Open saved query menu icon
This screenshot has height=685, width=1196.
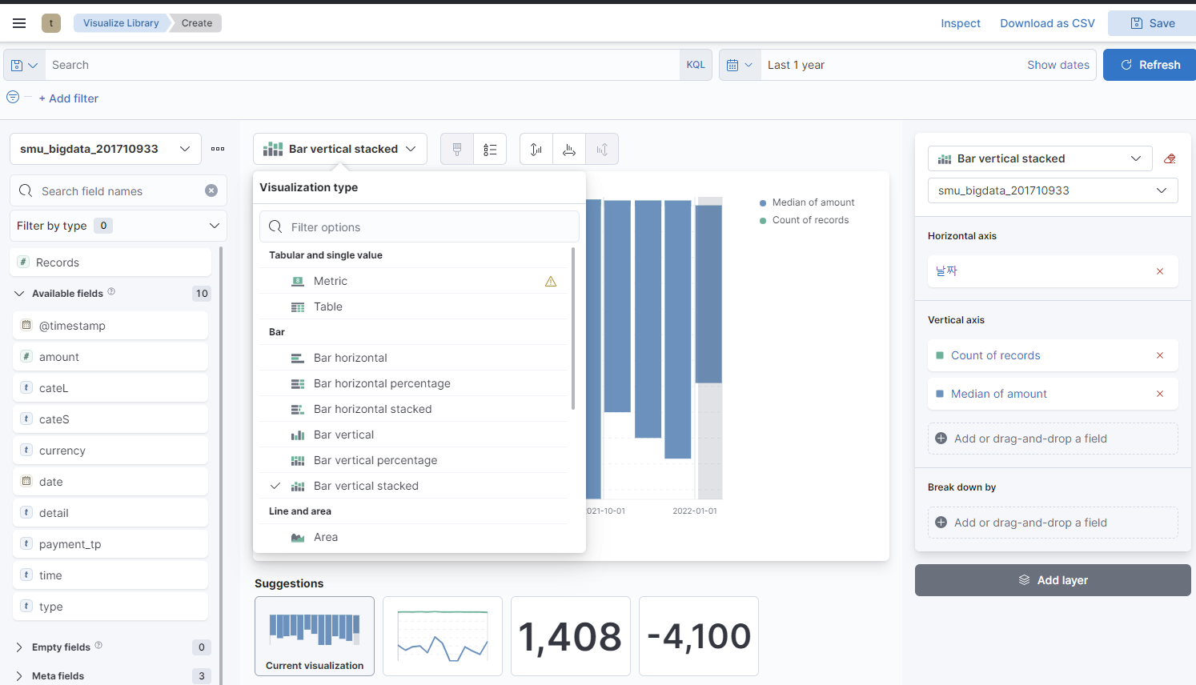tap(24, 65)
